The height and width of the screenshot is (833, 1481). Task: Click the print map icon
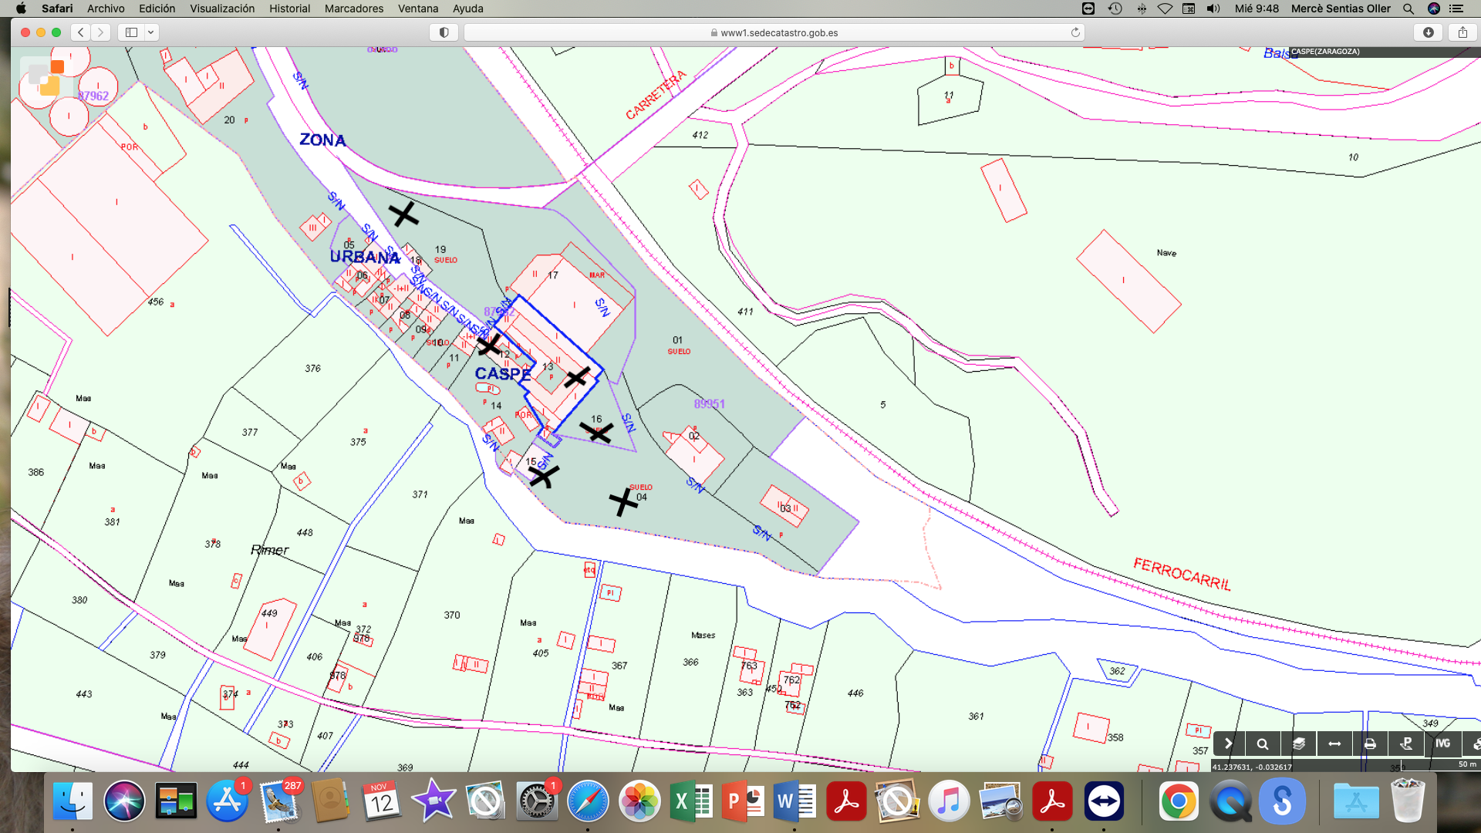tap(1370, 744)
